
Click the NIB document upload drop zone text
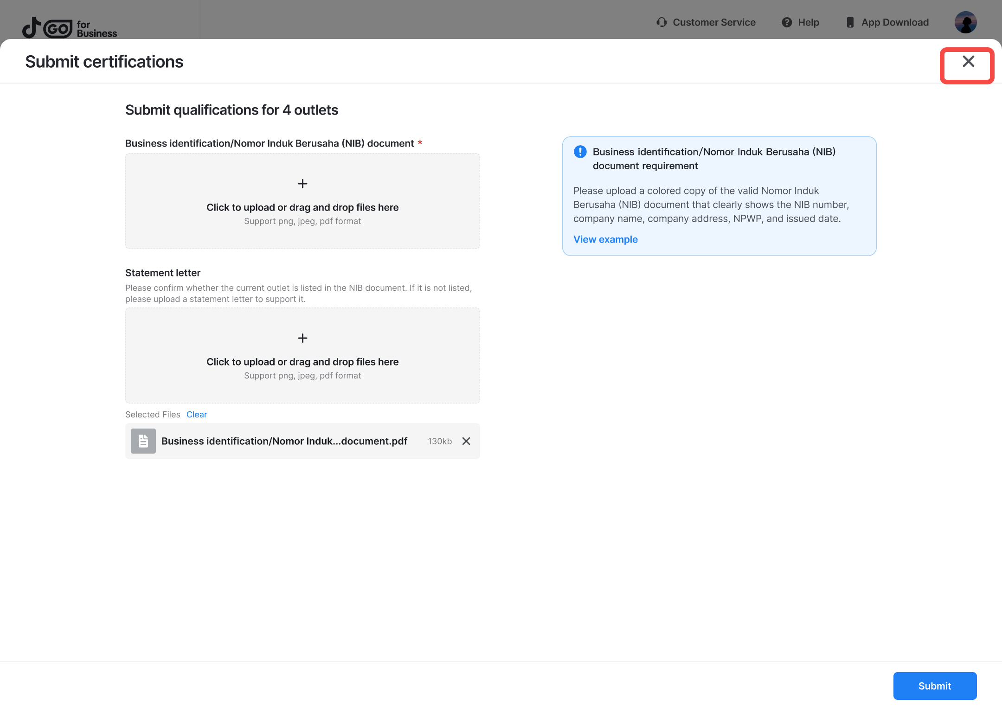click(x=302, y=207)
